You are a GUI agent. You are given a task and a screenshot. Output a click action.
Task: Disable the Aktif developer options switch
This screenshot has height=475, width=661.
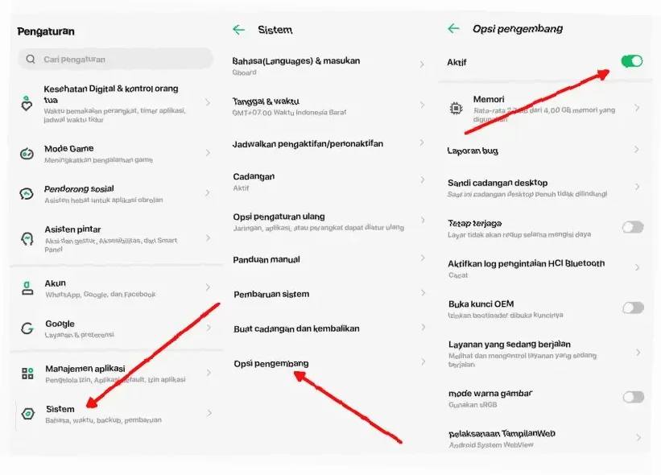pyautogui.click(x=631, y=61)
